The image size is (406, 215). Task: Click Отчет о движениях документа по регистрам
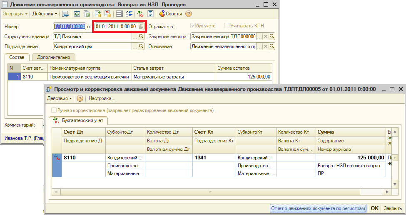click(318, 208)
